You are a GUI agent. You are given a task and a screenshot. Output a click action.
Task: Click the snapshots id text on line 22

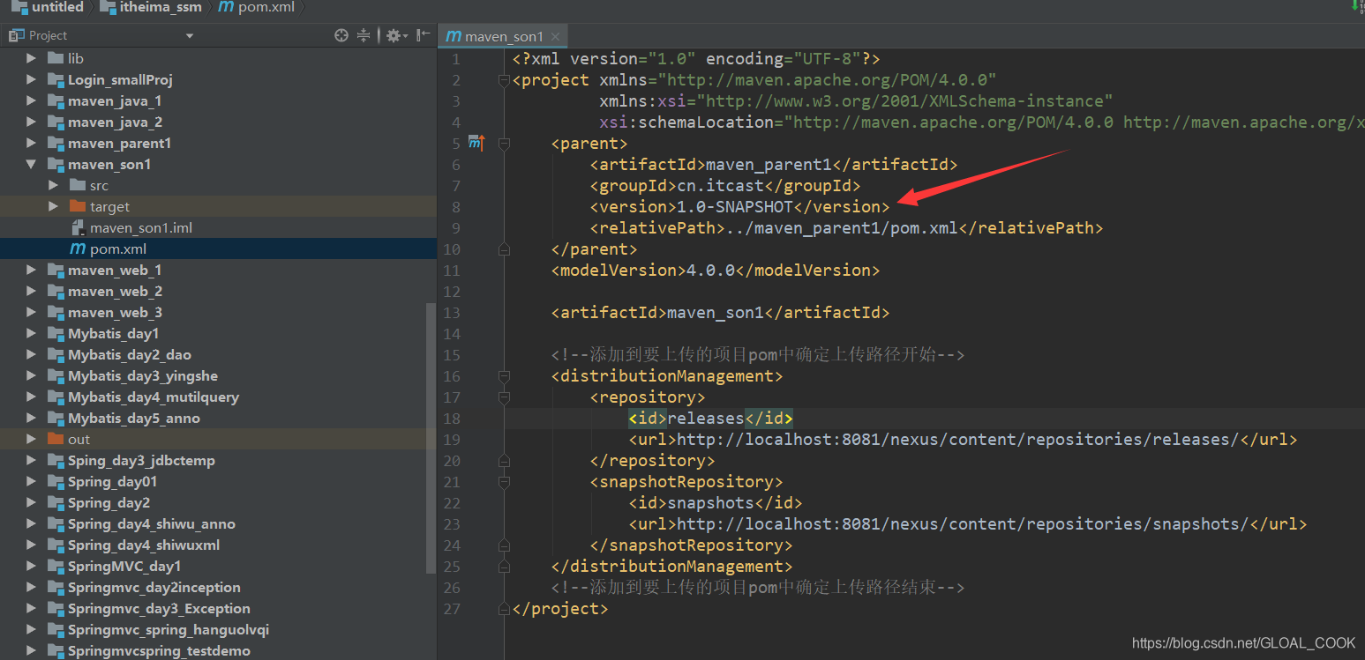pyautogui.click(x=711, y=502)
